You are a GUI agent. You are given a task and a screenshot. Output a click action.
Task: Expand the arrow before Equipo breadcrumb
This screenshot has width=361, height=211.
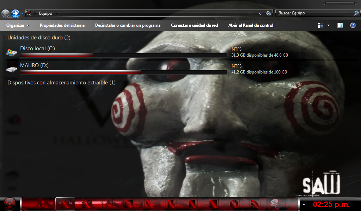[x=35, y=13]
